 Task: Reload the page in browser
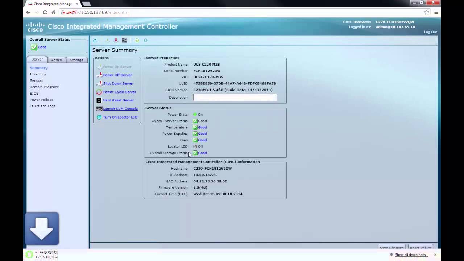(45, 12)
